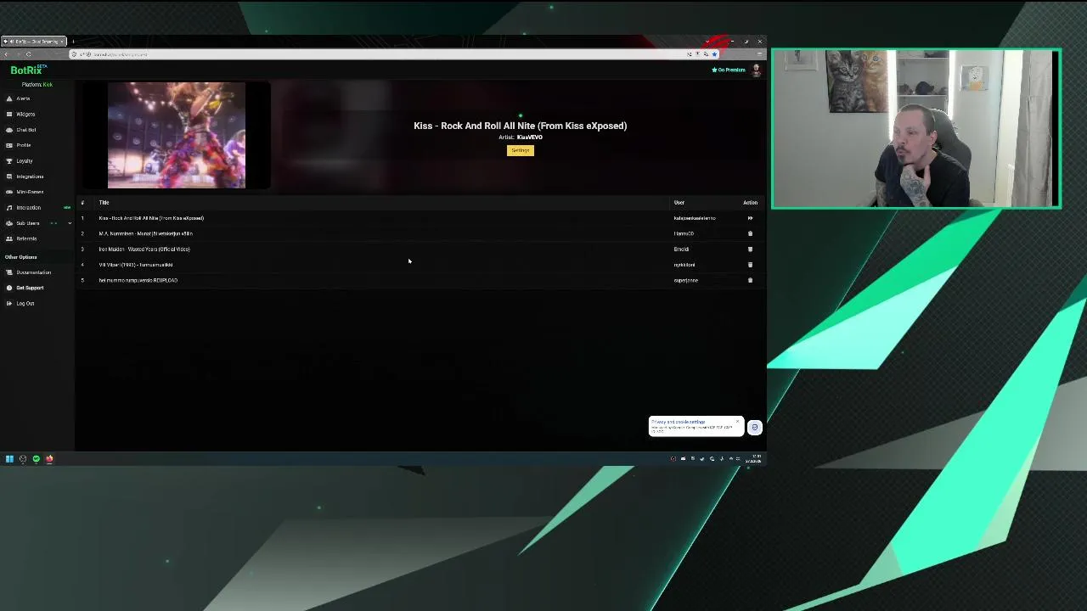Viewport: 1087px width, 611px height.
Task: Close the privacy and cookie settings popup
Action: point(737,421)
